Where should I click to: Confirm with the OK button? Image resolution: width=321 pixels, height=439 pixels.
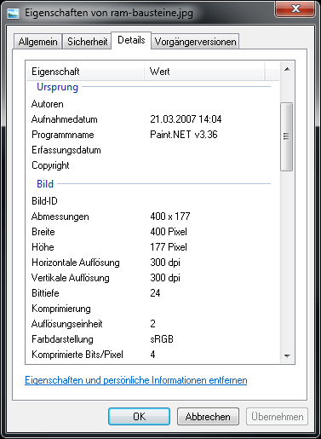[x=139, y=417]
